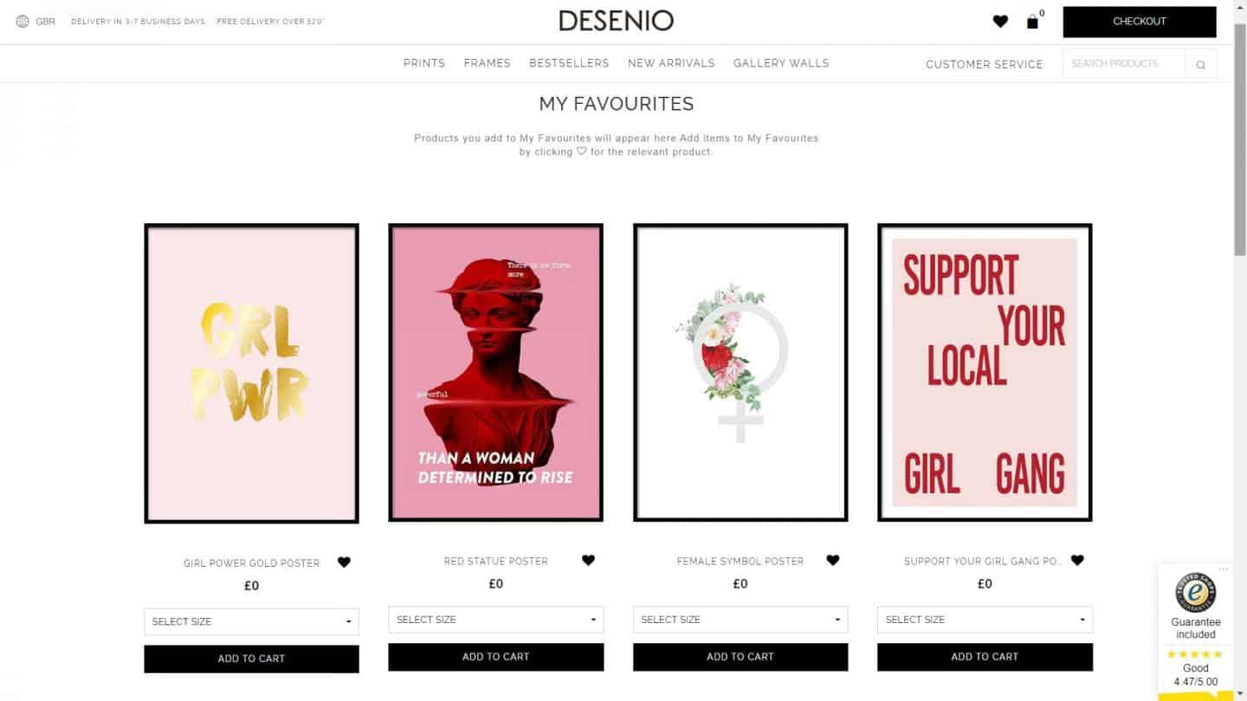Click the Search Products field

click(x=1124, y=64)
